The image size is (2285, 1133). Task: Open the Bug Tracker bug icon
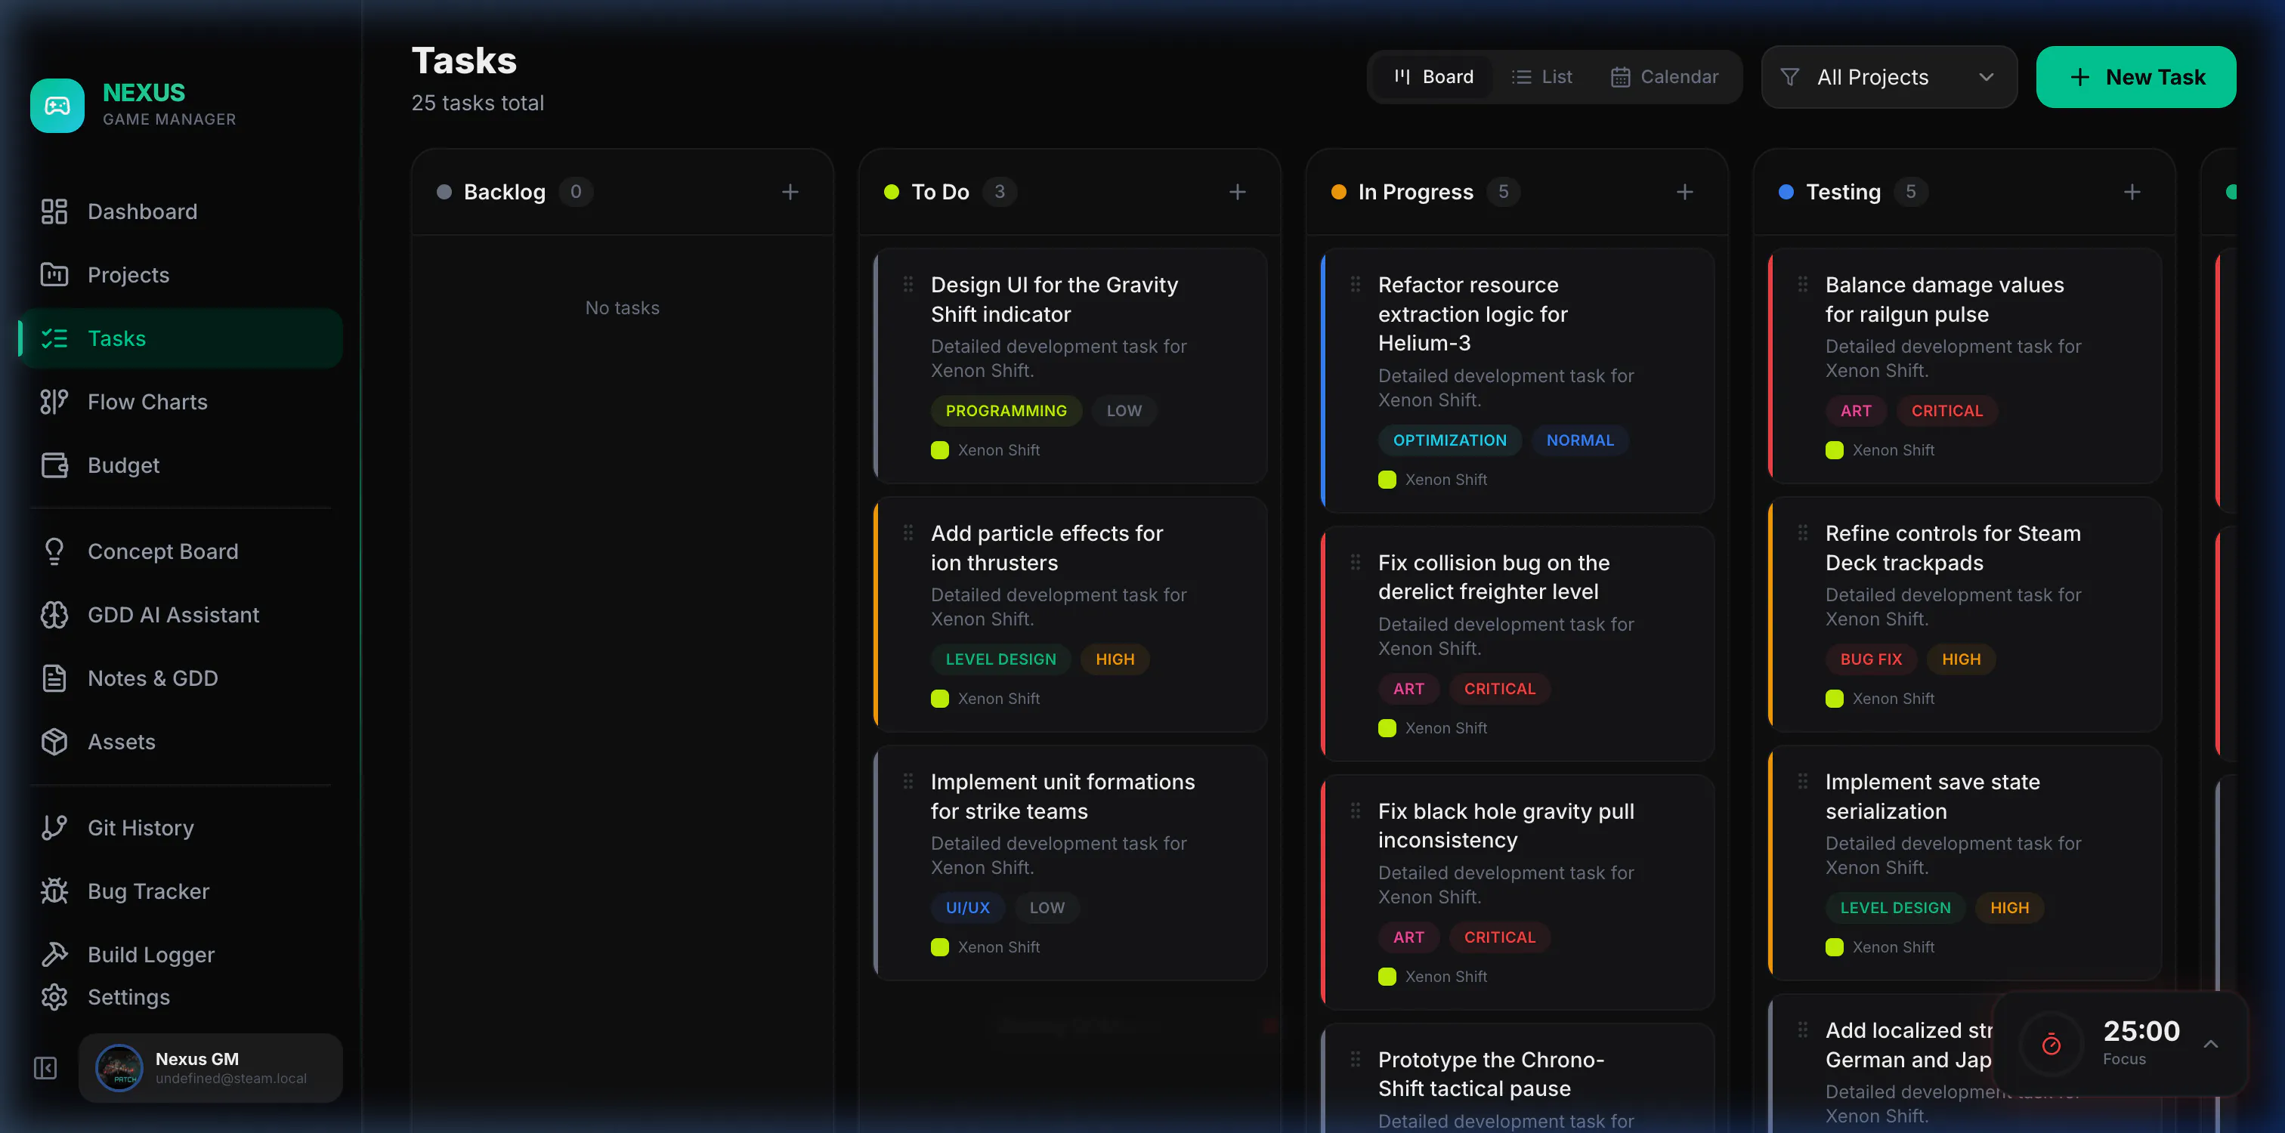(54, 891)
